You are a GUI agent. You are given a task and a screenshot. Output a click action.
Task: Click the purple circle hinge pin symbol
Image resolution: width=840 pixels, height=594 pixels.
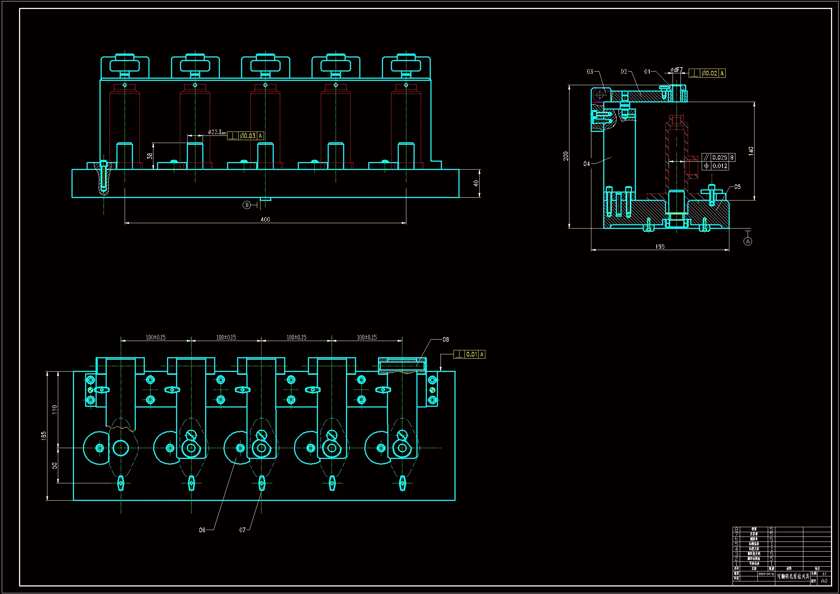599,95
